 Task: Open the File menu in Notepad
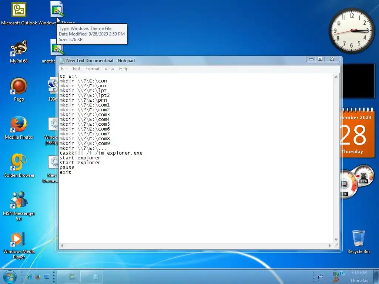[x=64, y=69]
